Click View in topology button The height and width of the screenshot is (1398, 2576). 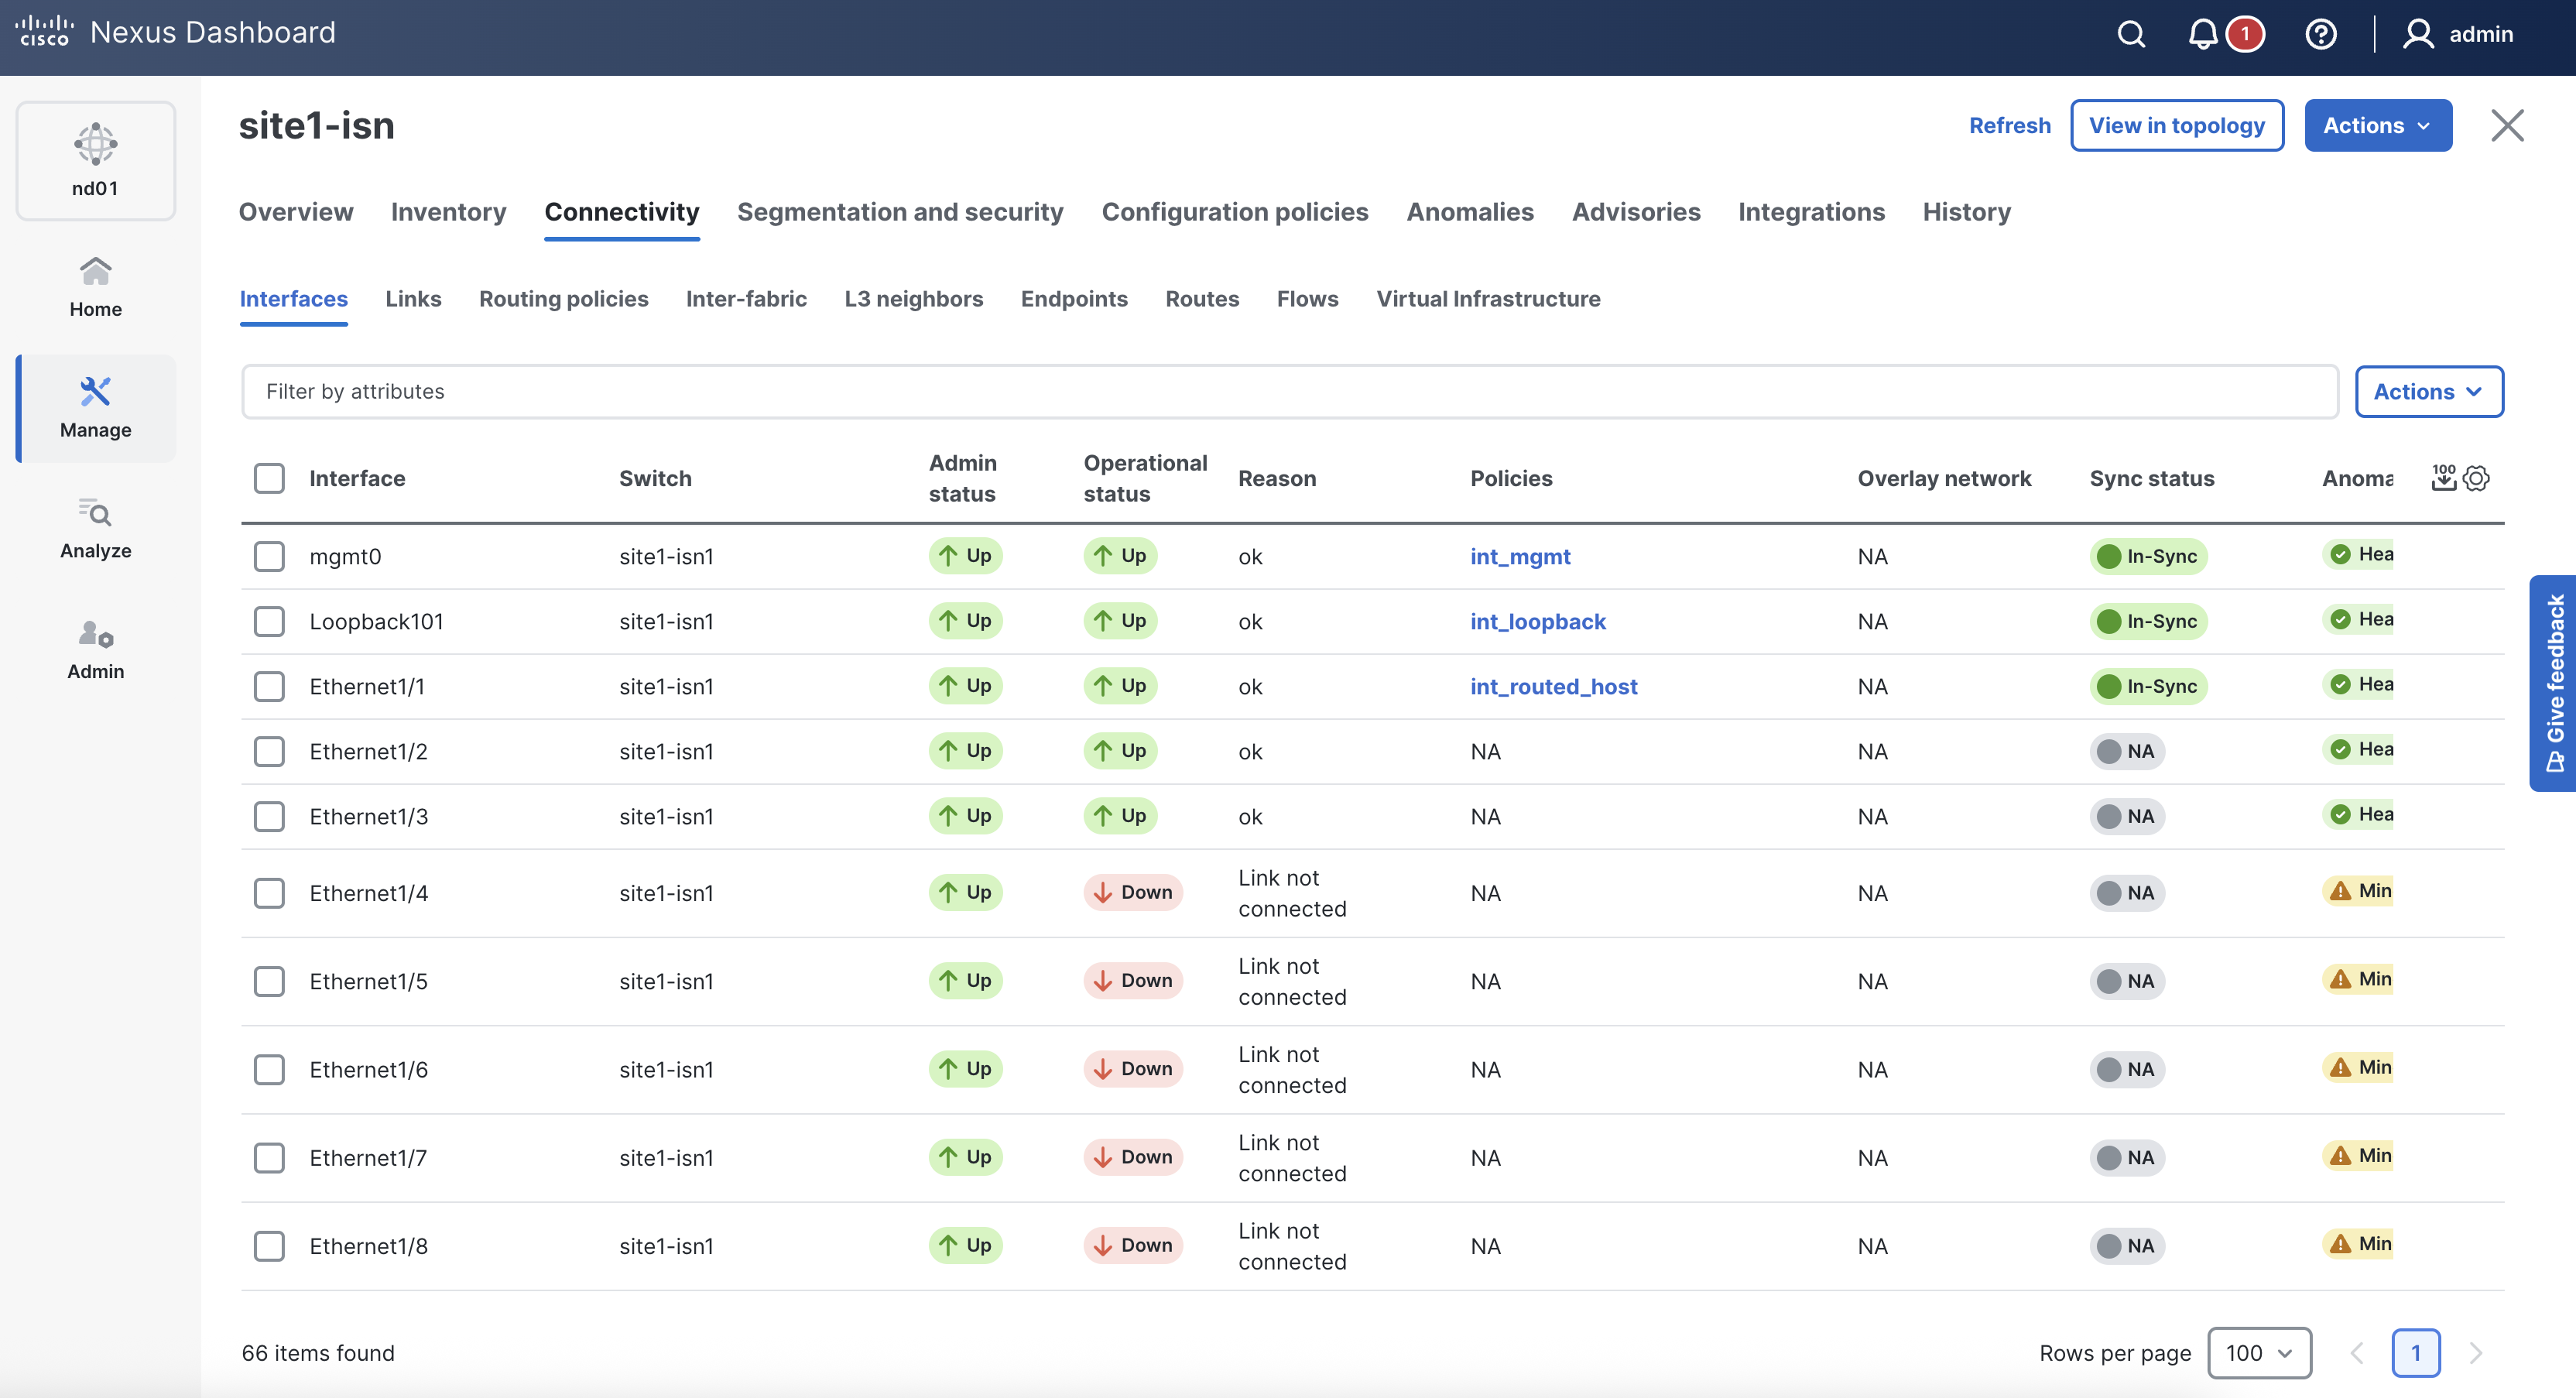point(2176,125)
